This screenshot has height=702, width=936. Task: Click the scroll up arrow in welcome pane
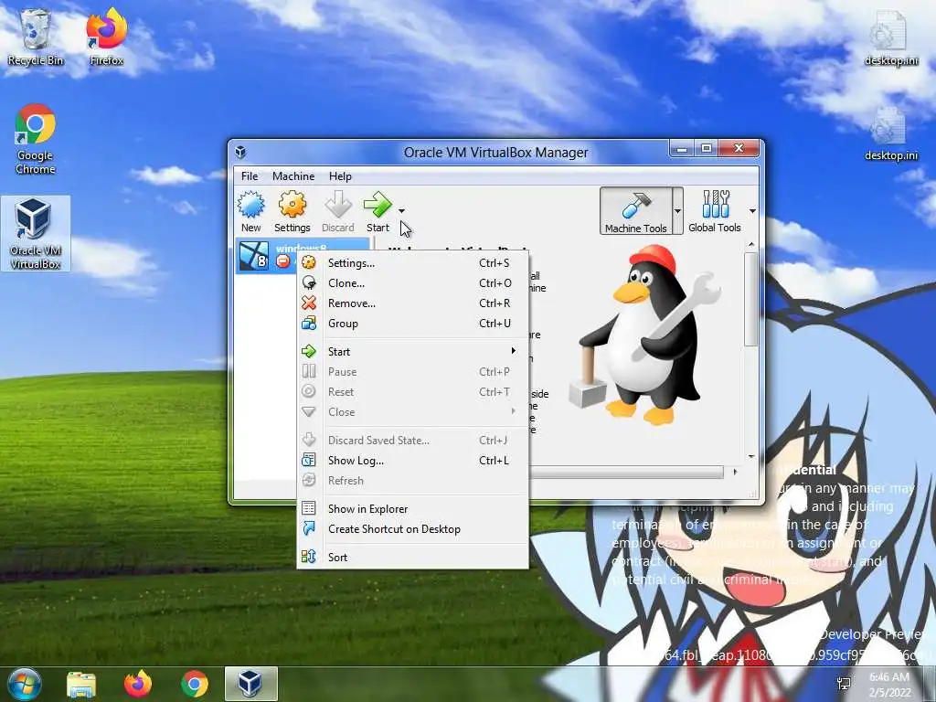click(x=751, y=244)
